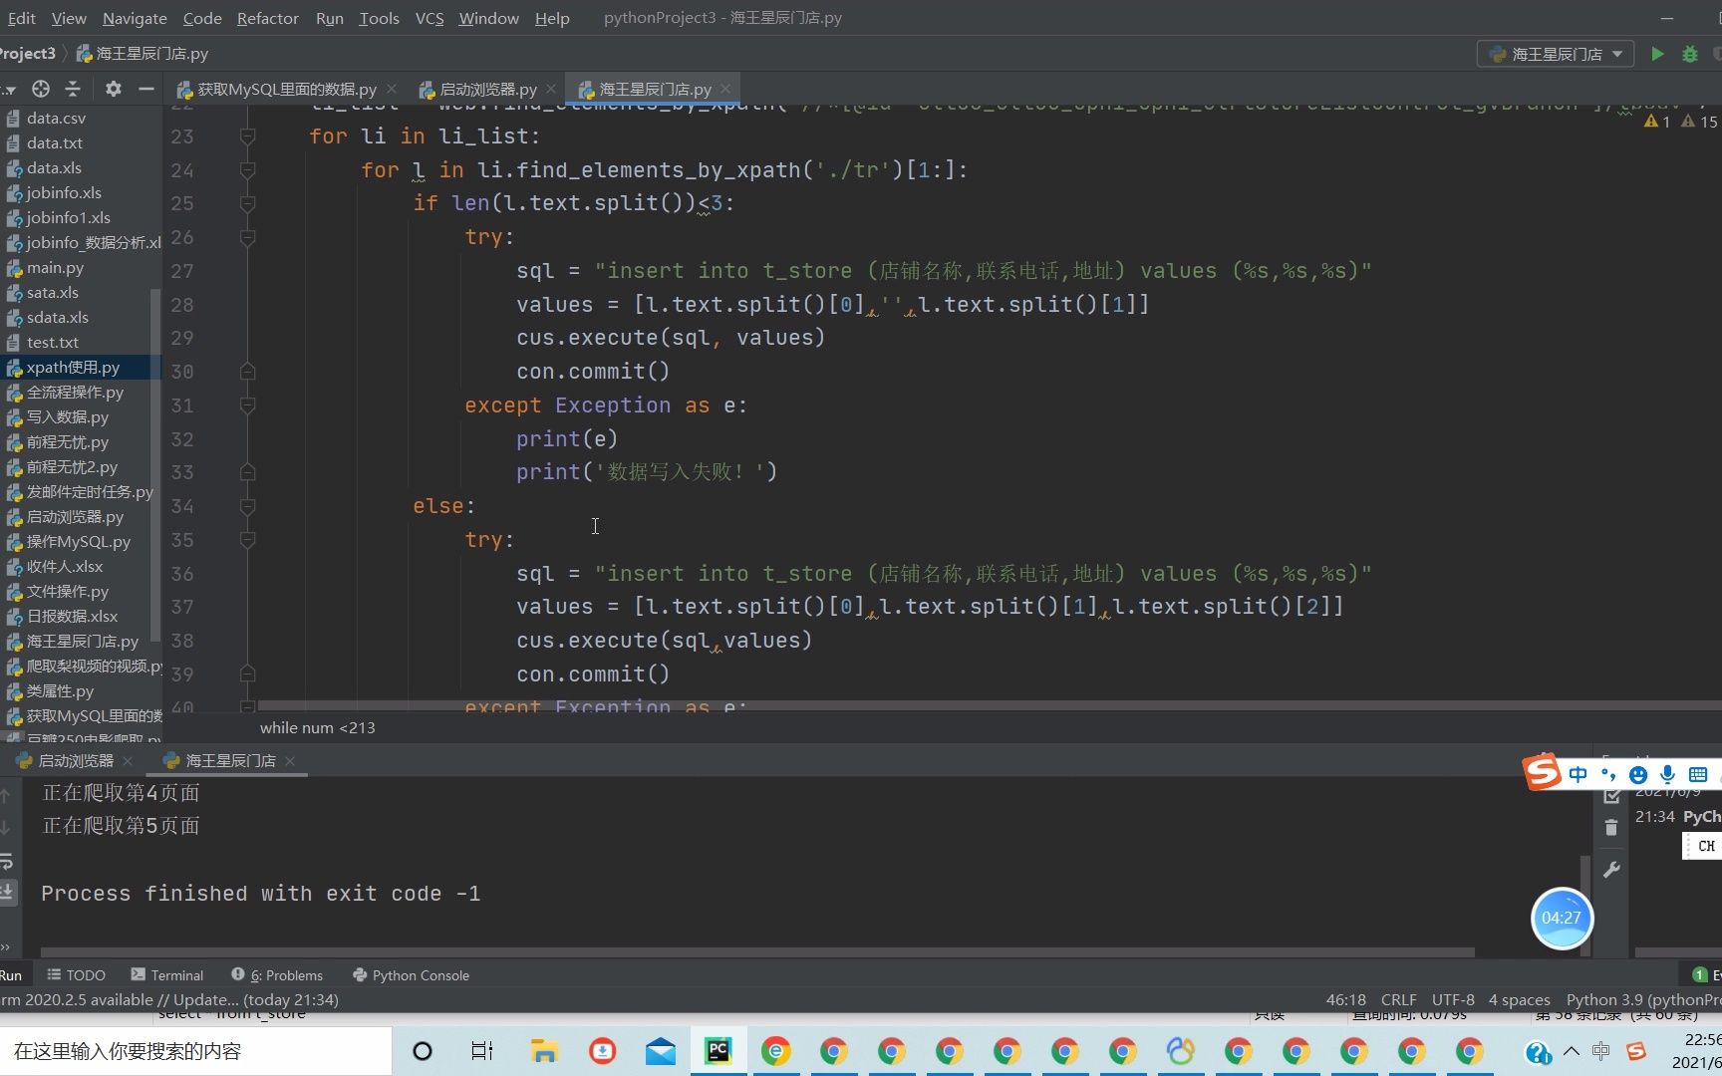Switch to PyCharm icon on the taskbar
Image resolution: width=1722 pixels, height=1076 pixels.
[717, 1051]
